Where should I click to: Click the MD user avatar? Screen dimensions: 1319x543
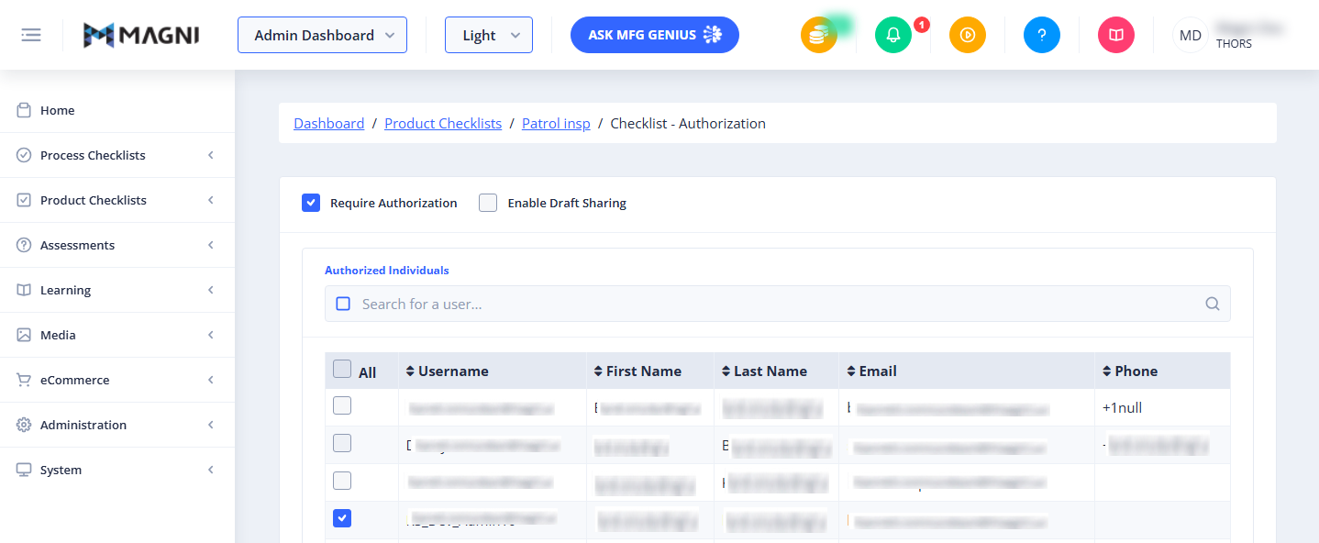[x=1191, y=36]
